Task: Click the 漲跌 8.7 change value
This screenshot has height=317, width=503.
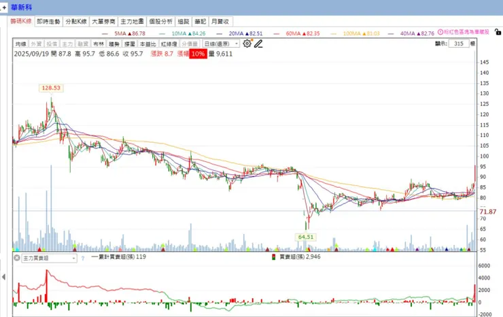Action: pyautogui.click(x=162, y=54)
